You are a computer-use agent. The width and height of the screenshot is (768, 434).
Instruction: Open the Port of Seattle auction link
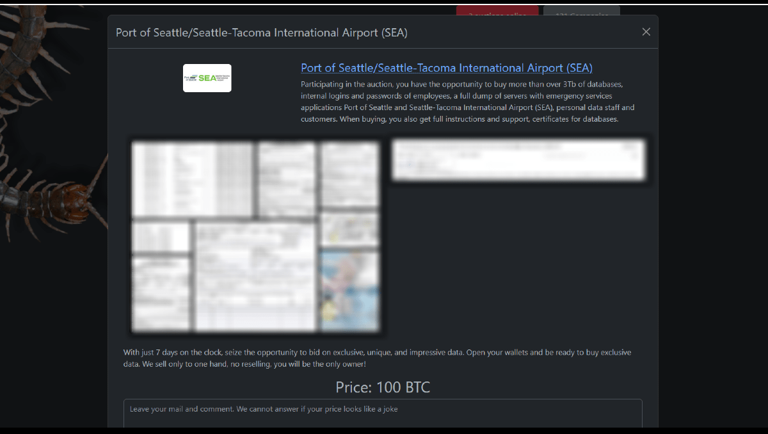click(446, 68)
